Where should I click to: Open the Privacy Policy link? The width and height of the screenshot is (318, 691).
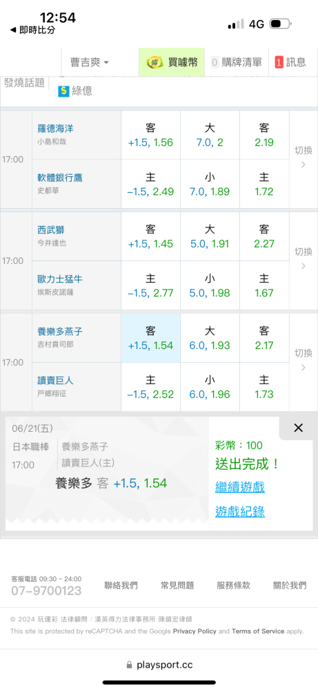coord(195,631)
